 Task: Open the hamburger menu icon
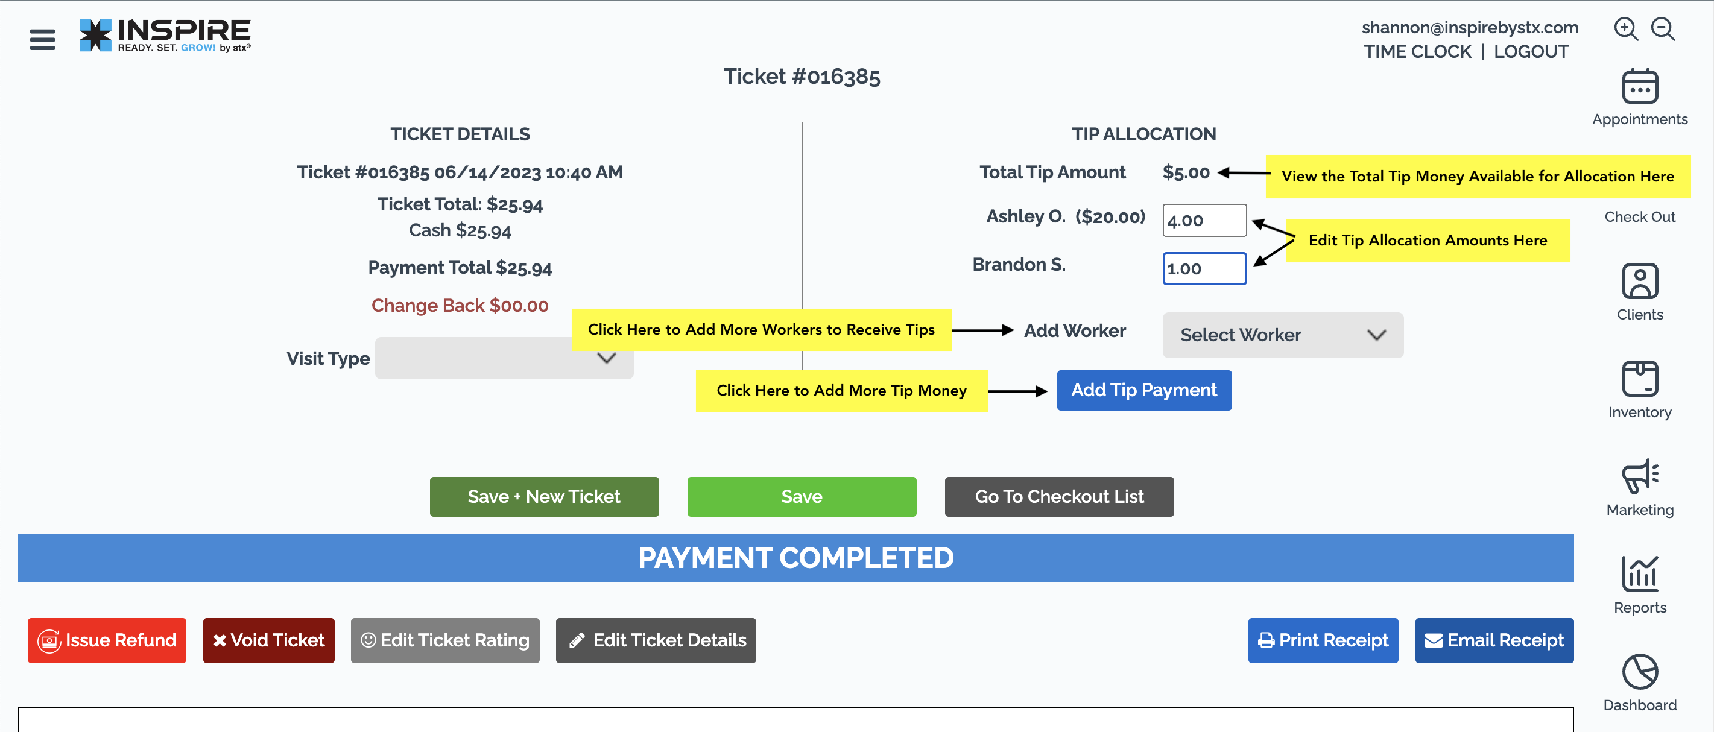43,39
